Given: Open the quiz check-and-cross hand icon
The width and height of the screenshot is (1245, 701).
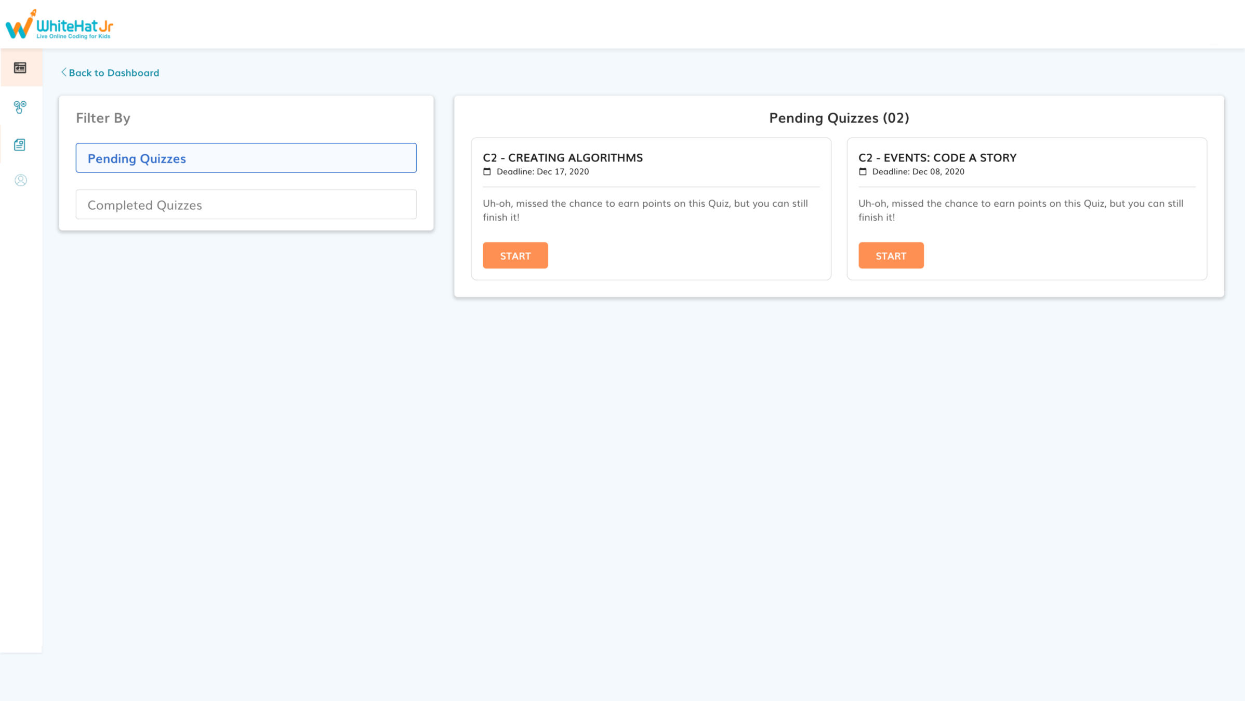Looking at the screenshot, I should click(20, 107).
